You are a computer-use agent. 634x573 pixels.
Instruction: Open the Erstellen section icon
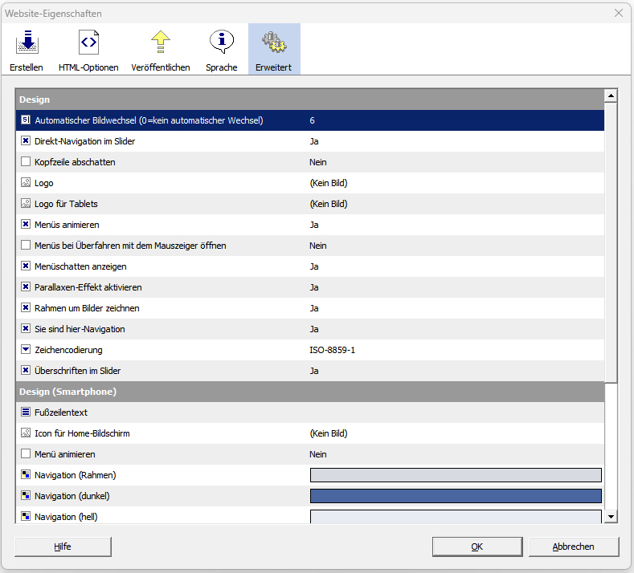pos(27,43)
